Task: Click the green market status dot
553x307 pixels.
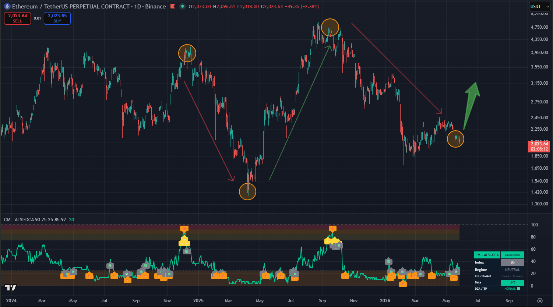Action: click(x=182, y=7)
